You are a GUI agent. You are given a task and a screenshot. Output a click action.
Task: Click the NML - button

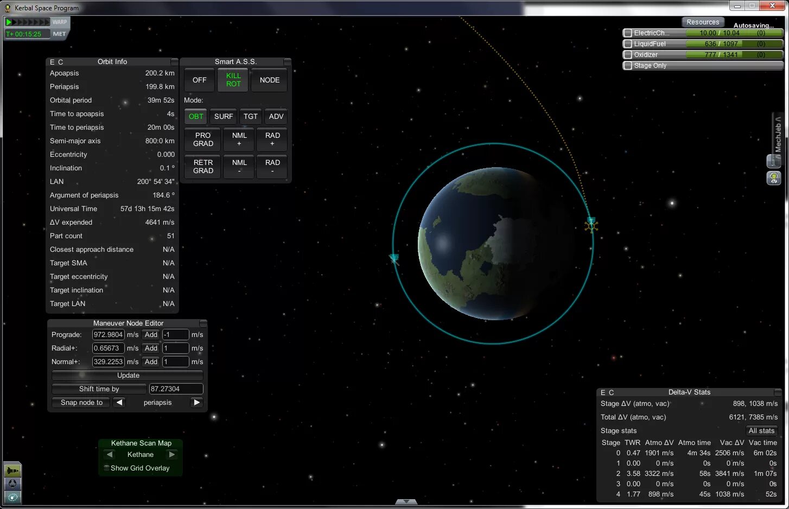click(x=239, y=167)
